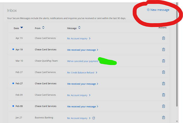Screen dimensions: 183x123
Task: Click trash icon for Apr 19 unread message
Action: [x=163, y=50]
